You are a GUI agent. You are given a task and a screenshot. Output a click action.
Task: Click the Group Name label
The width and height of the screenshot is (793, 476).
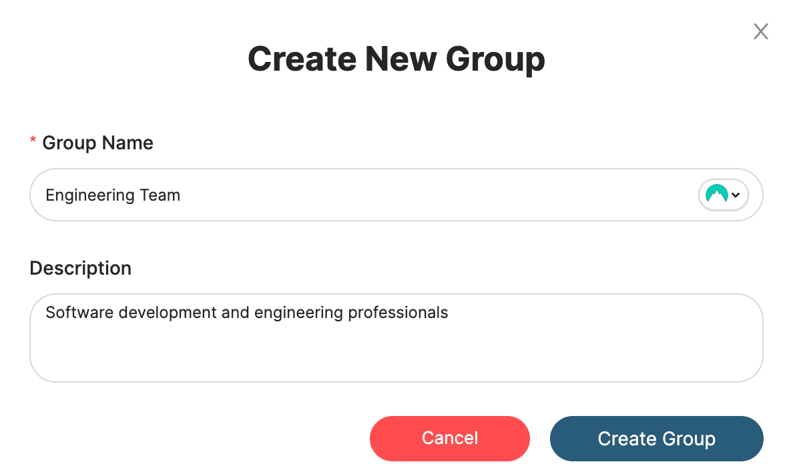click(97, 143)
